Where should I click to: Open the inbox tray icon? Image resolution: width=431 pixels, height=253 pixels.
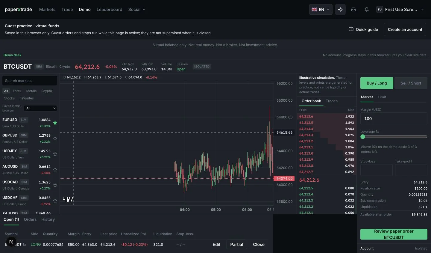353,10
